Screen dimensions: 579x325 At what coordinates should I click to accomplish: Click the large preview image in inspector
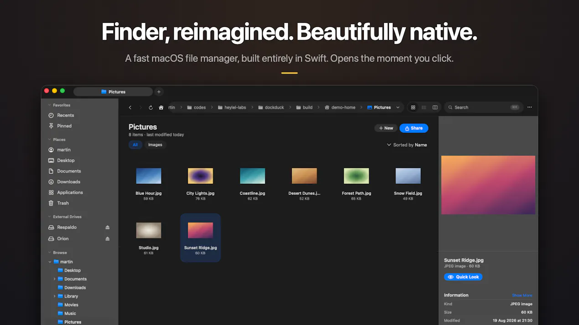click(x=488, y=185)
